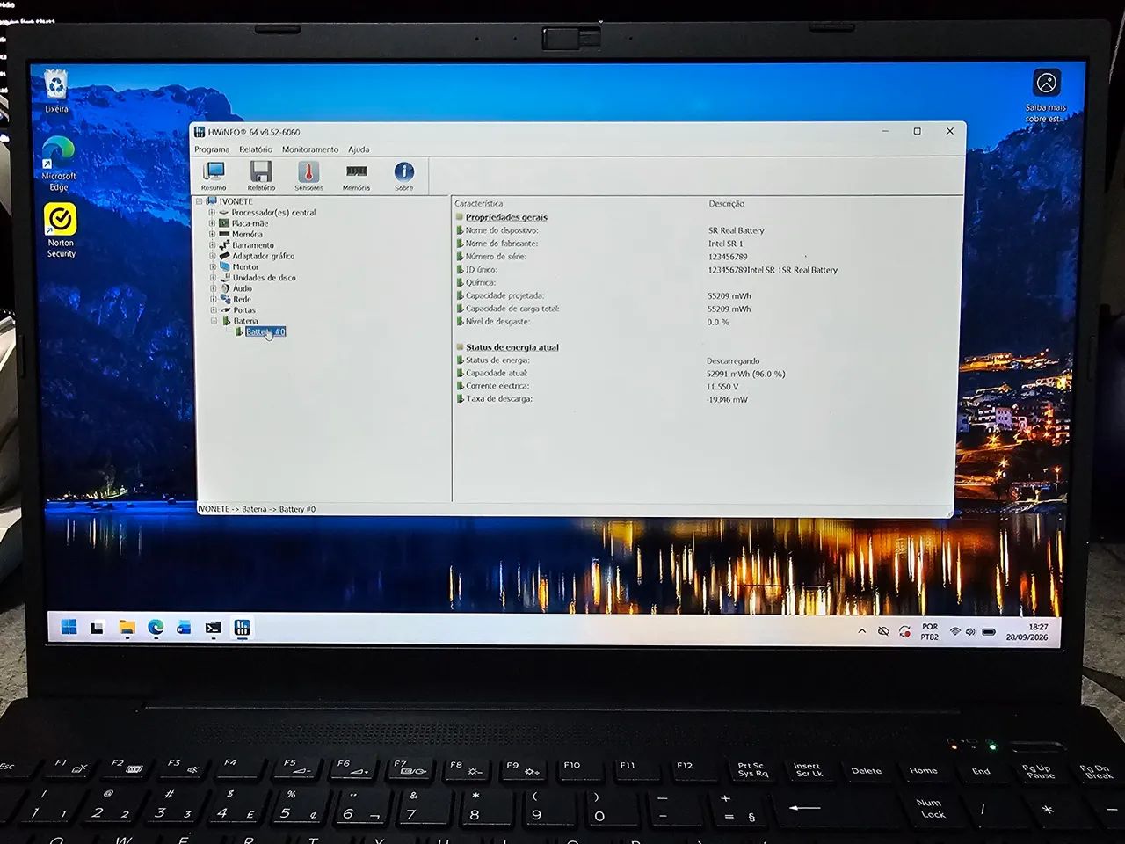This screenshot has height=844, width=1125.
Task: Open the Sensores thermometer tool
Action: pyautogui.click(x=308, y=175)
